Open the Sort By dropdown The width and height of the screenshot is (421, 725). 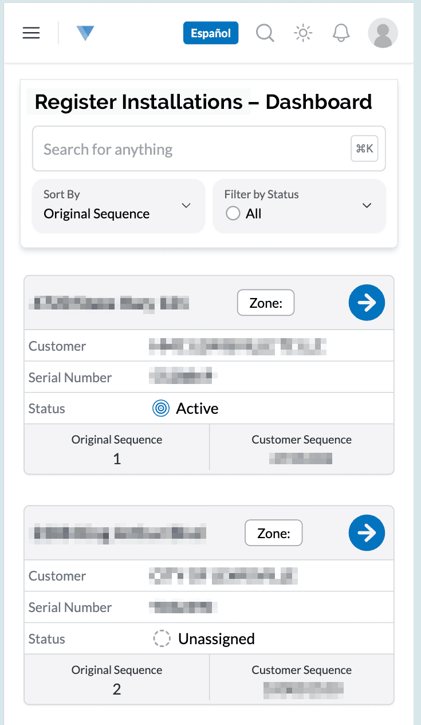[x=118, y=206]
